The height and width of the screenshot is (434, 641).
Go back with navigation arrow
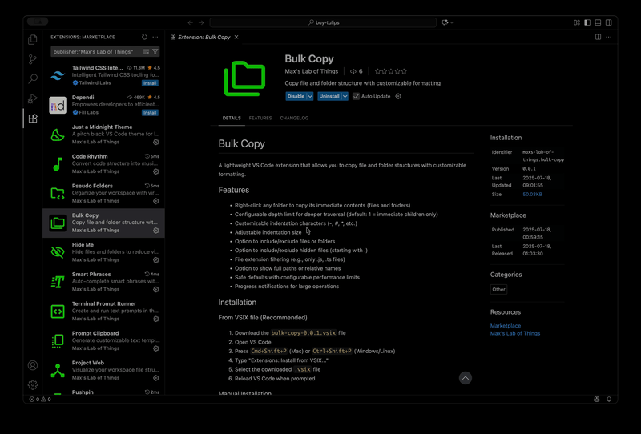(x=190, y=22)
